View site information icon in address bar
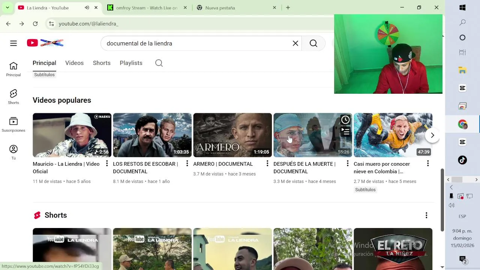480x270 pixels. pyautogui.click(x=51, y=24)
